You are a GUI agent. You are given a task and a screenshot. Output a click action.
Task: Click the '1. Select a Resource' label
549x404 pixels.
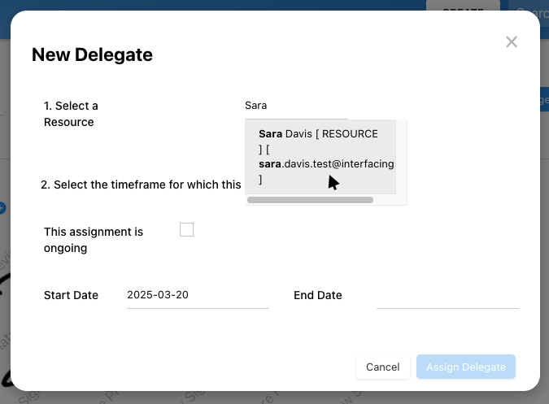[x=71, y=114]
